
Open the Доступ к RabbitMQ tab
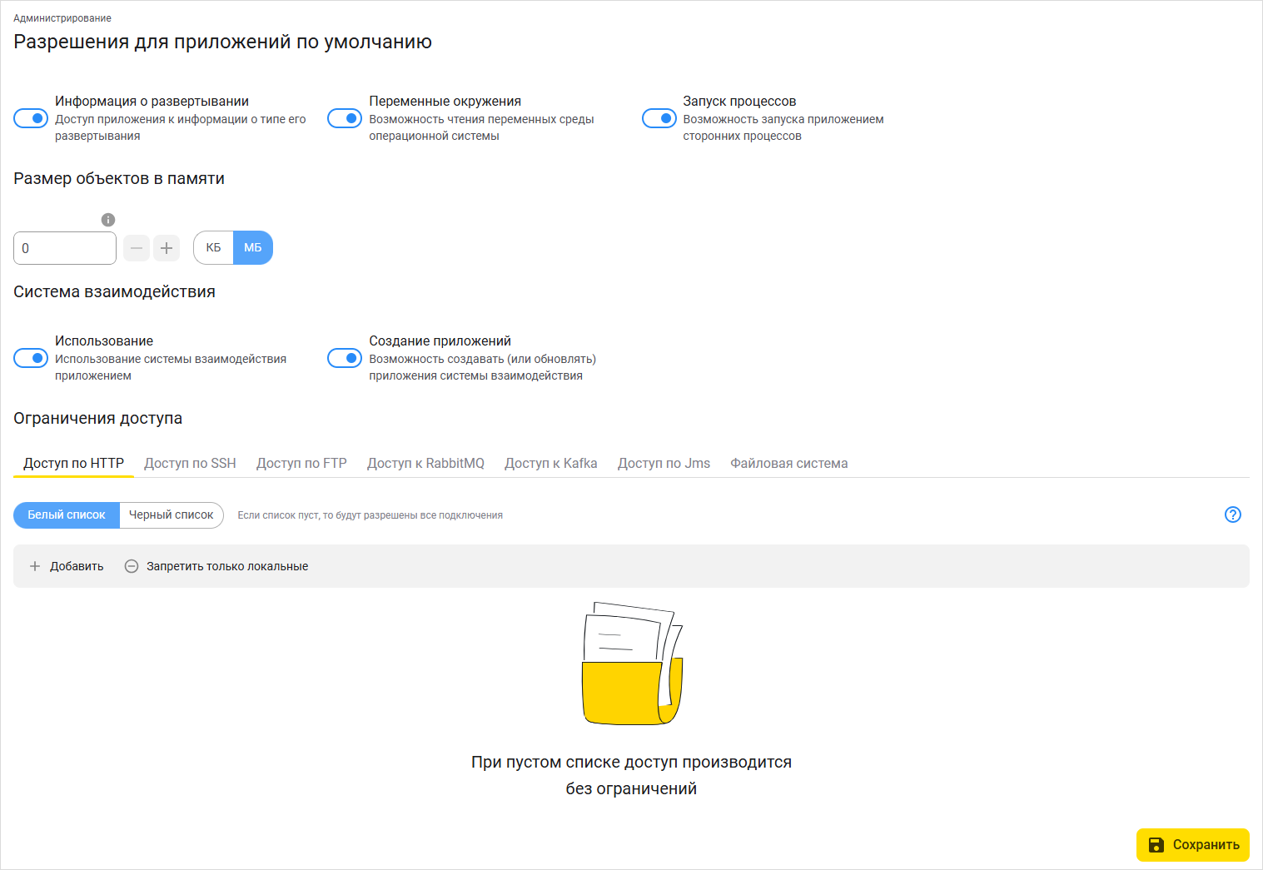(425, 463)
